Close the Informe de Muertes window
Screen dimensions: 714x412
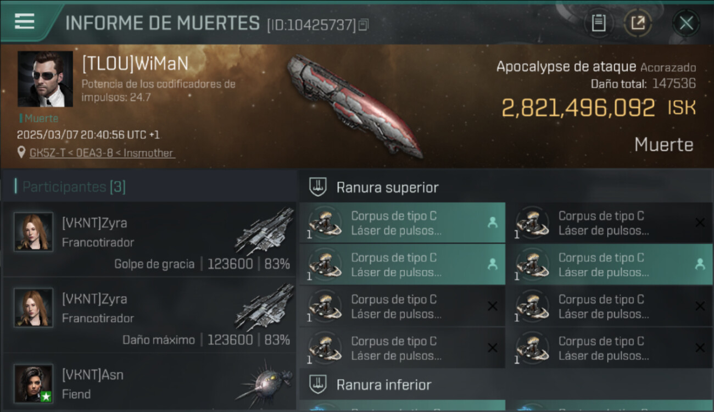686,23
